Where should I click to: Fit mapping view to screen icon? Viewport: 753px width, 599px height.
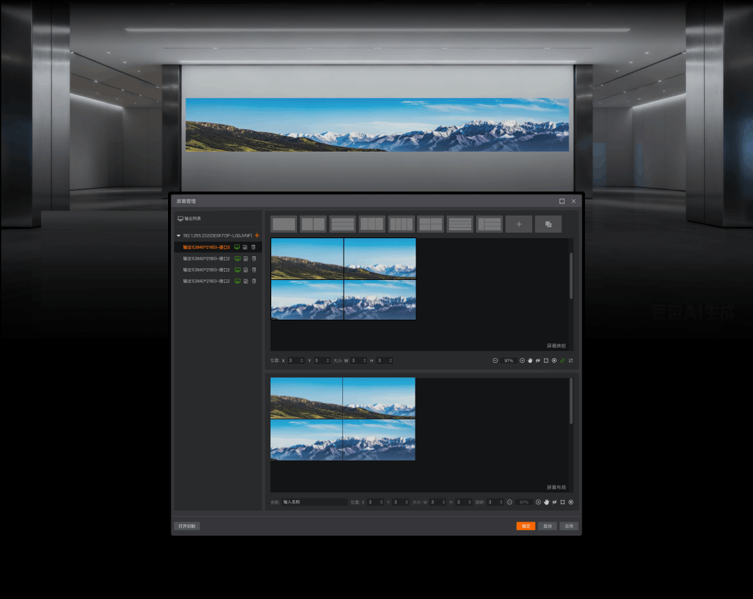coord(546,361)
